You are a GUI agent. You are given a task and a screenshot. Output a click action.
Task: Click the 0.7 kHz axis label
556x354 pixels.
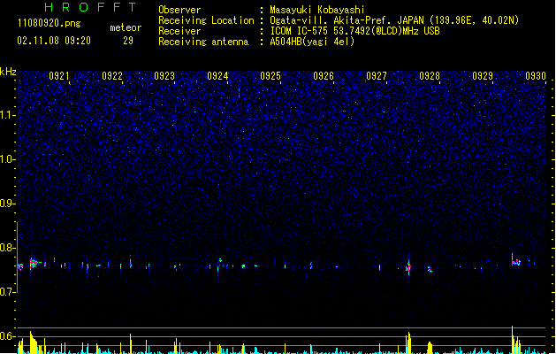point(8,292)
